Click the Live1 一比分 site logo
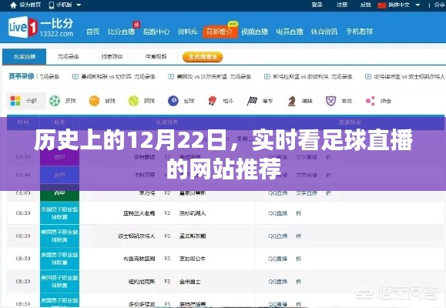This screenshot has height=308, width=446. 41,27
